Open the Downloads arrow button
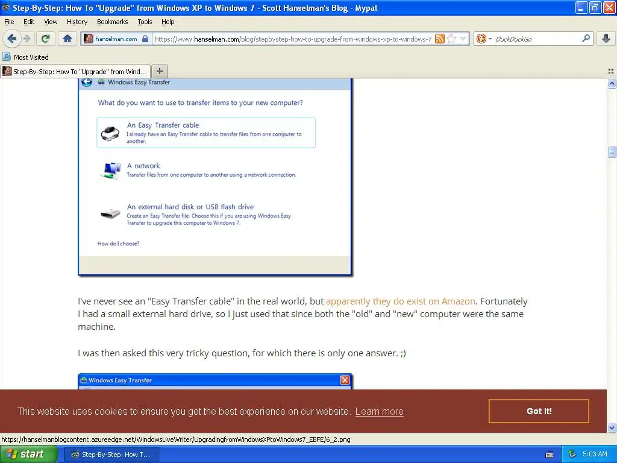This screenshot has width=617, height=463. 606,39
